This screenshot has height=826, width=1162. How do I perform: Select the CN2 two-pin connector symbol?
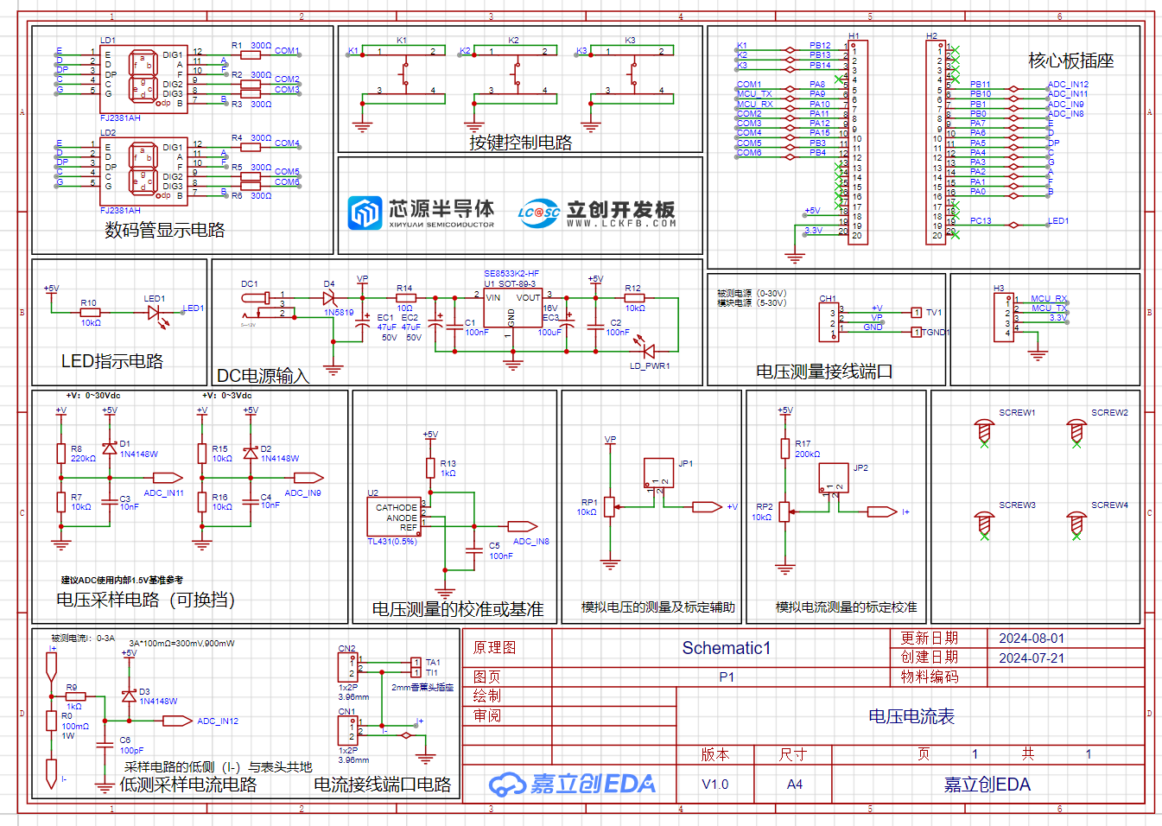[x=347, y=666]
